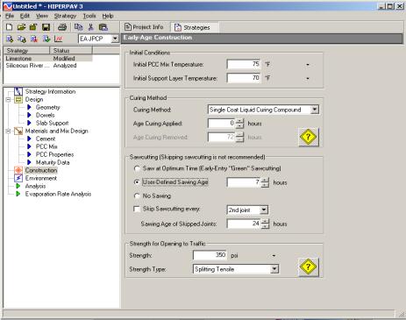Open Construction in the tree
Viewport: 406px width, 320px height.
[x=41, y=170]
